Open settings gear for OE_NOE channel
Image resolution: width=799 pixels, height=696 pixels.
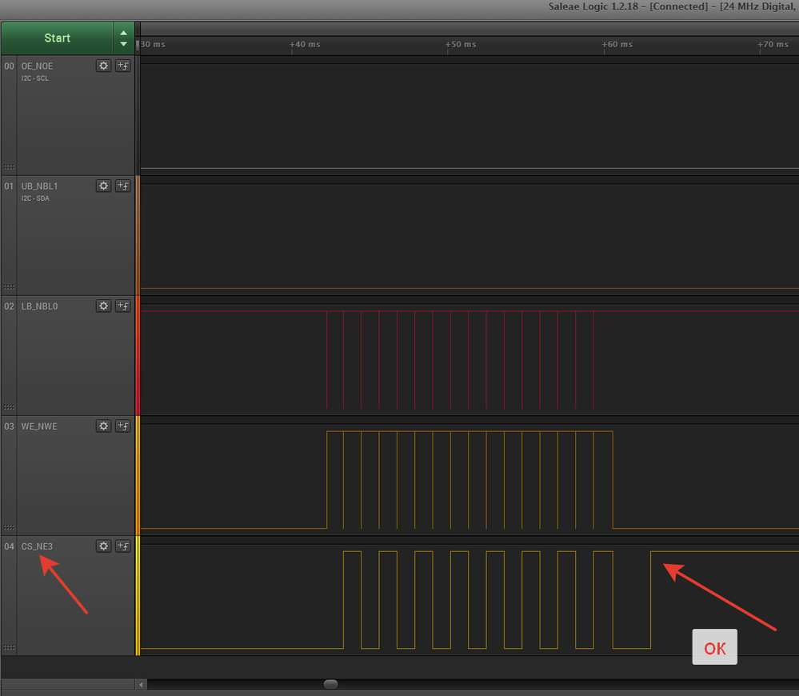click(x=103, y=66)
